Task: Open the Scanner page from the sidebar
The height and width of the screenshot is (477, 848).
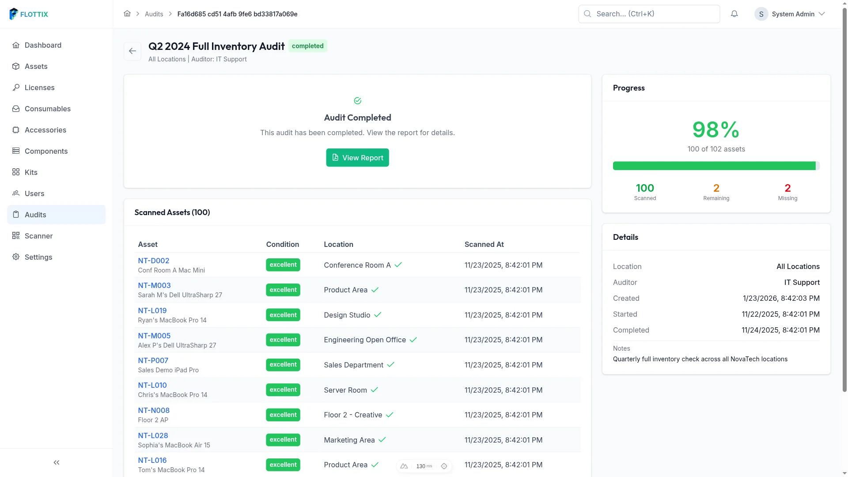Action: point(56,236)
